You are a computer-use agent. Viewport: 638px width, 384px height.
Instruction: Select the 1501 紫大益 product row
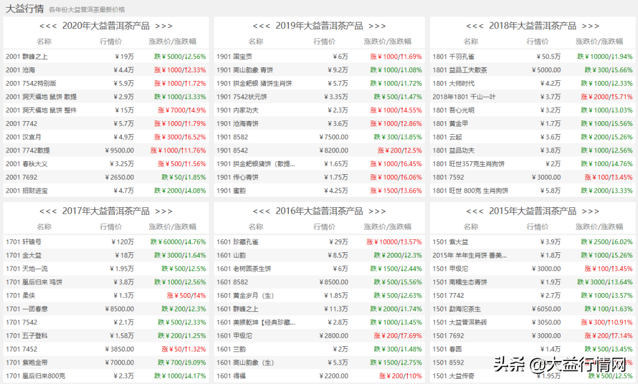point(533,242)
